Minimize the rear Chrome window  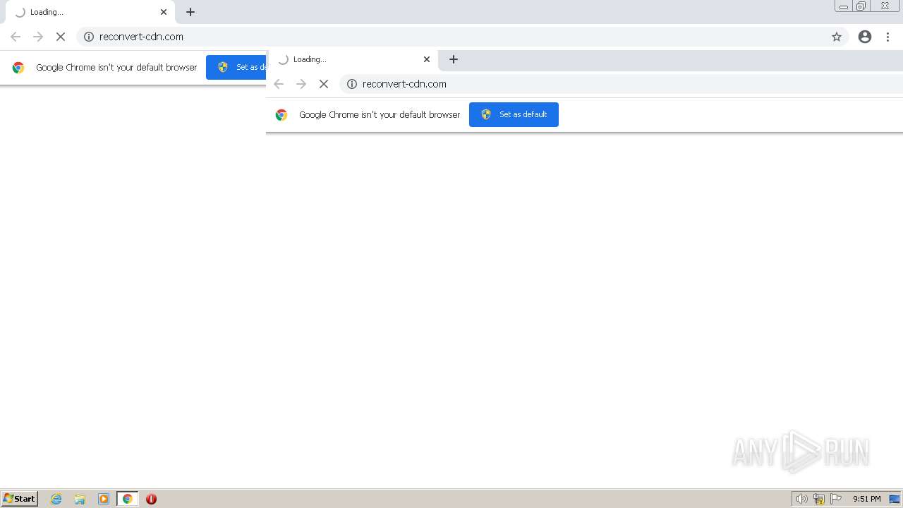[x=844, y=6]
